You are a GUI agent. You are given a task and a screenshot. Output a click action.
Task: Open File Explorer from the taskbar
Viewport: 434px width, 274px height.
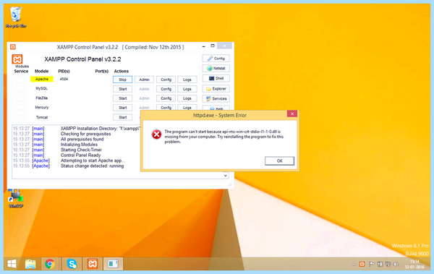pyautogui.click(x=30, y=264)
